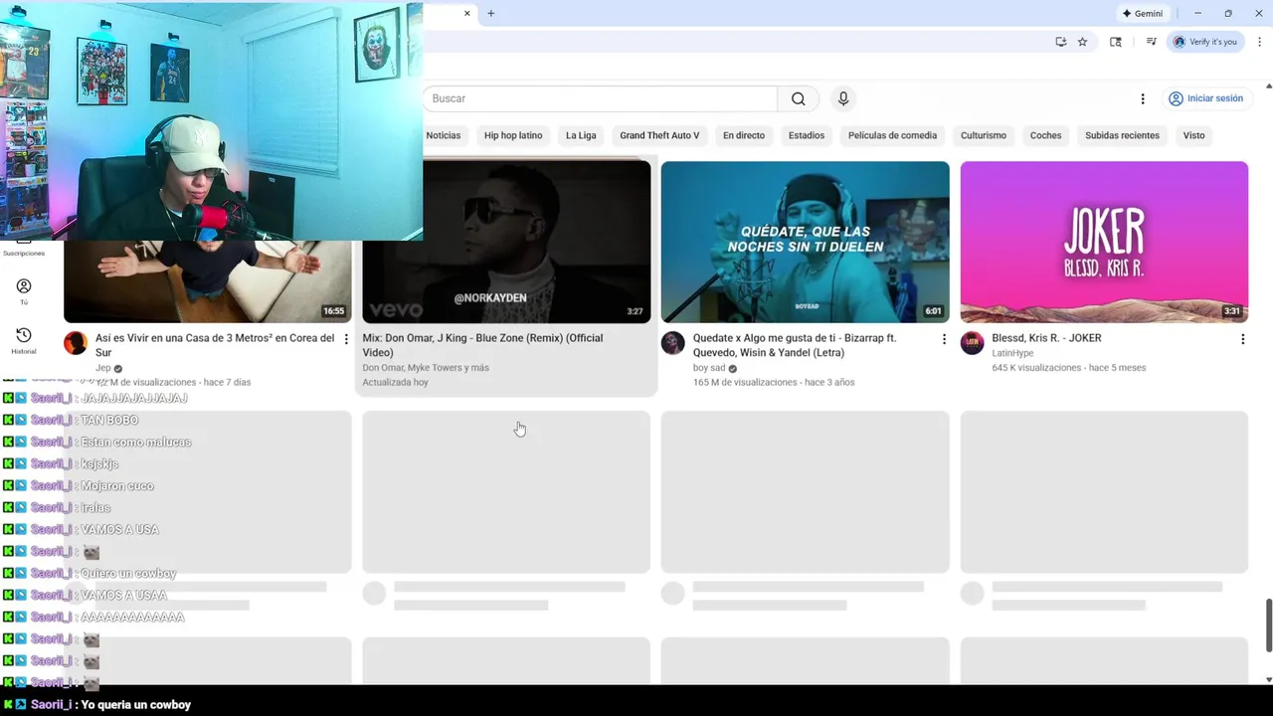Click the LatinHype channel name
Screen dimensions: 1273x716
point(1012,353)
